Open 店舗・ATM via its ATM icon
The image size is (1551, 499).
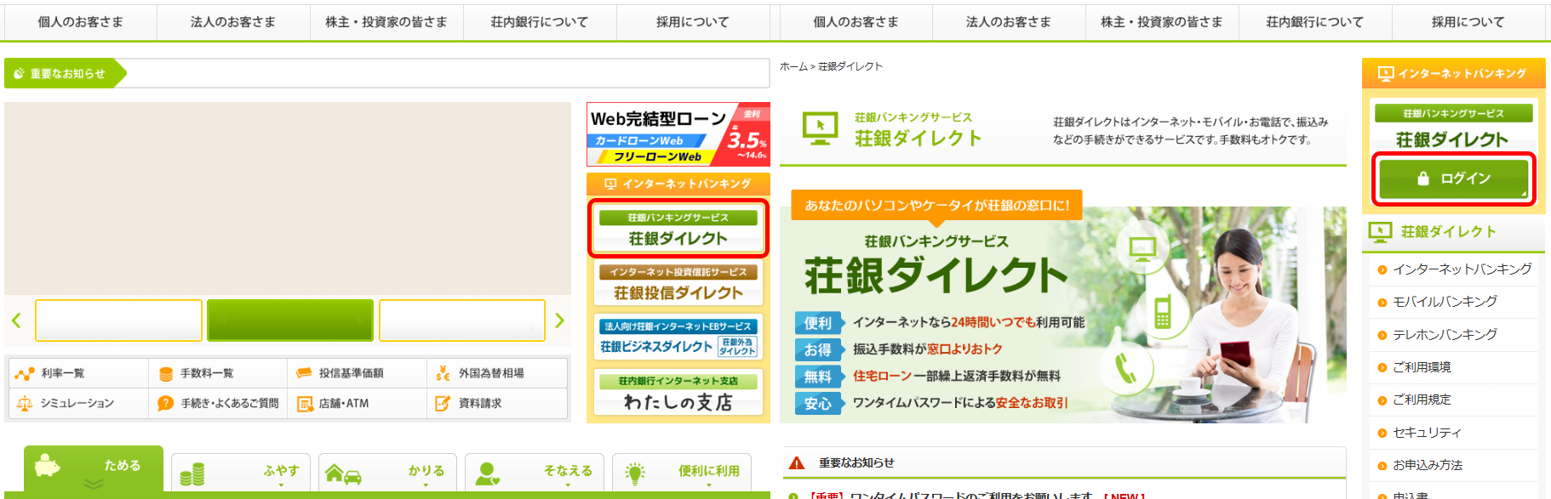305,404
